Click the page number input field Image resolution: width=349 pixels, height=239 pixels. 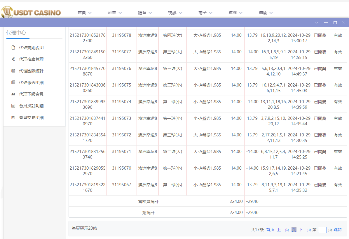coord(322,230)
